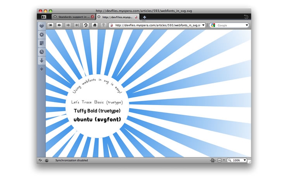The height and width of the screenshot is (179, 288).
Task: Go forward to next page
Action: coord(68,25)
